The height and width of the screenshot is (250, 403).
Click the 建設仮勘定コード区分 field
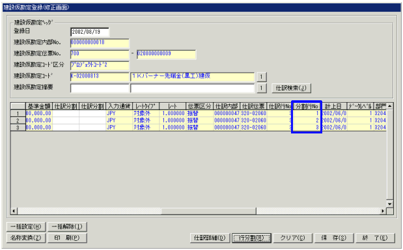coord(100,65)
